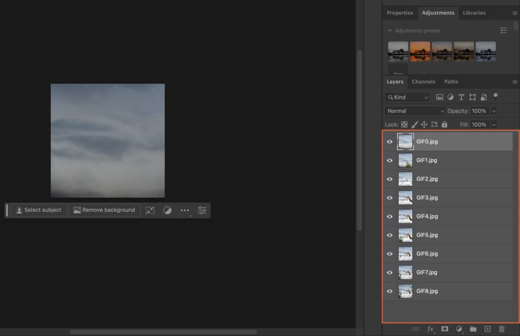The width and height of the screenshot is (520, 336).
Task: Click the Remove background button
Action: tap(105, 210)
